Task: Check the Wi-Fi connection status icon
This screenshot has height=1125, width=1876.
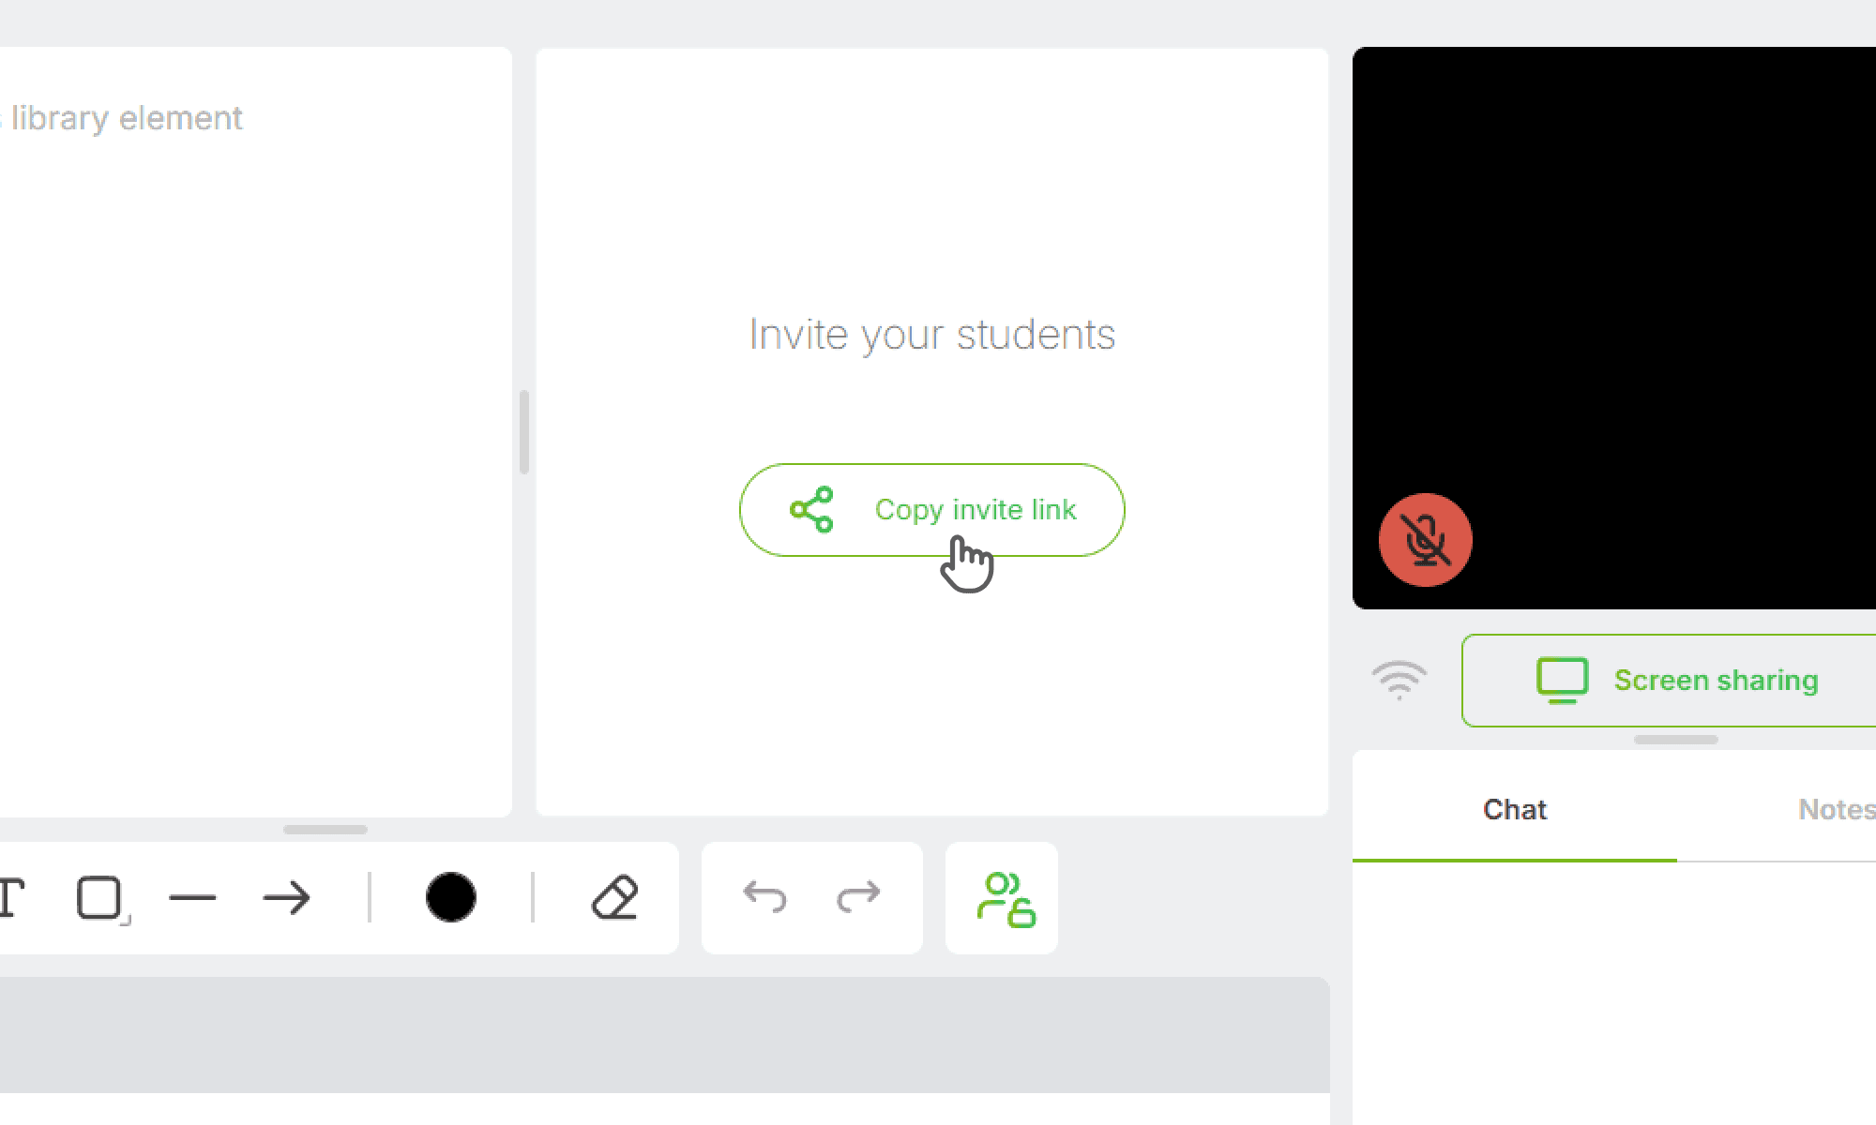Action: click(x=1399, y=680)
